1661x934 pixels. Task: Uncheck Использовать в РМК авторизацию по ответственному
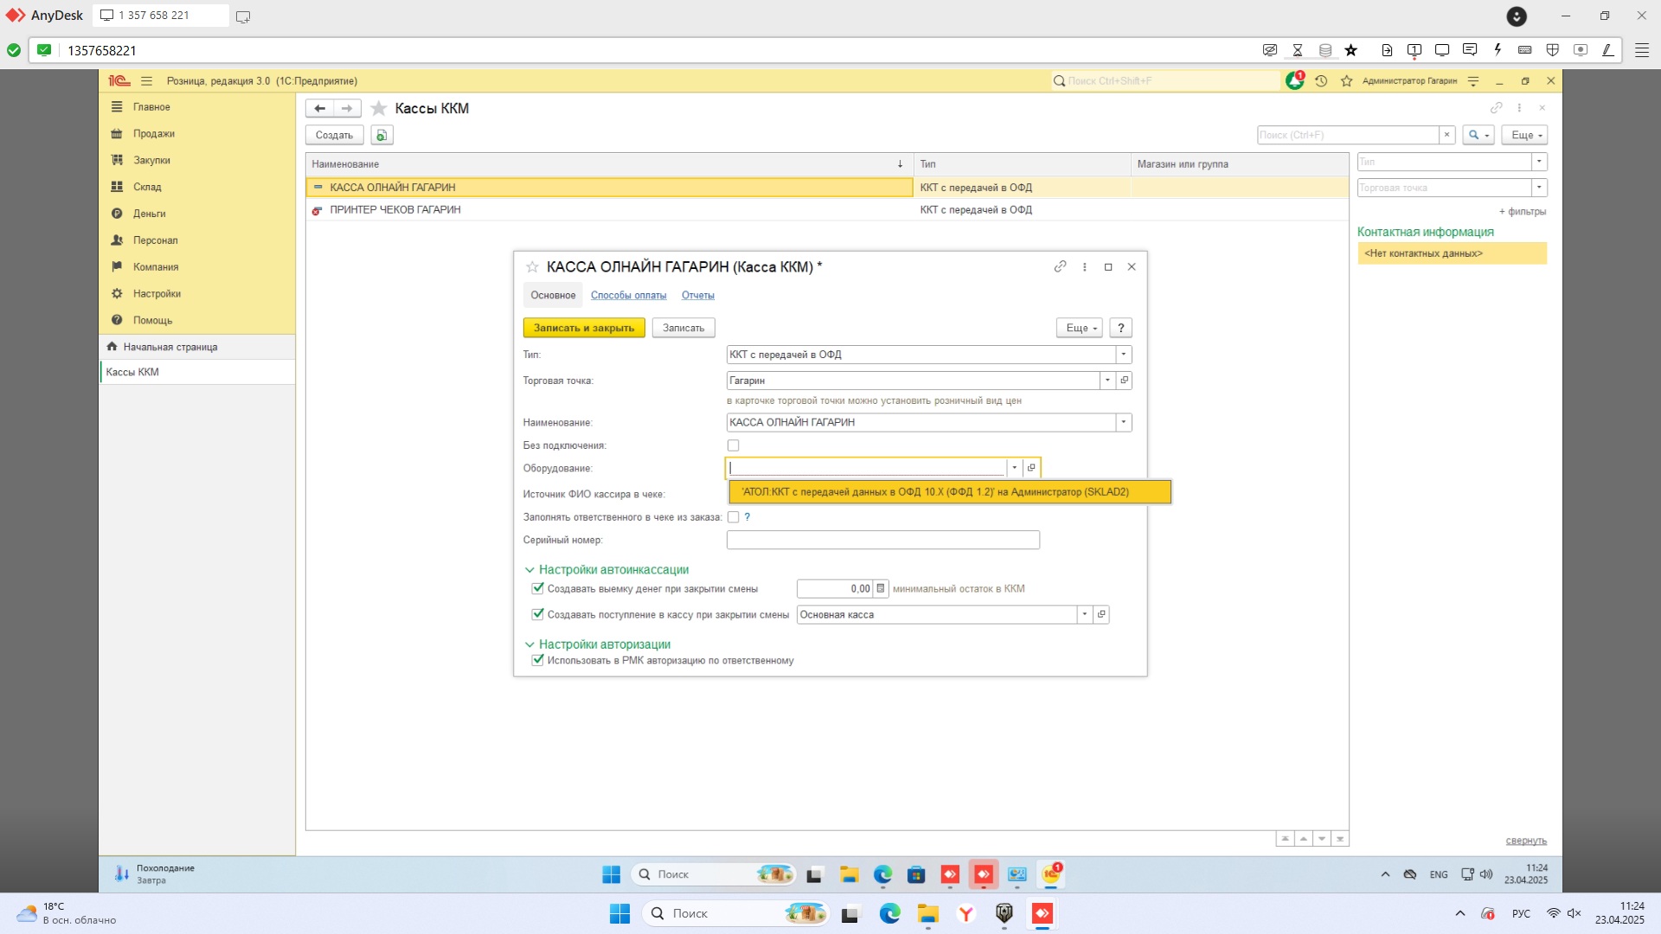[x=537, y=661]
